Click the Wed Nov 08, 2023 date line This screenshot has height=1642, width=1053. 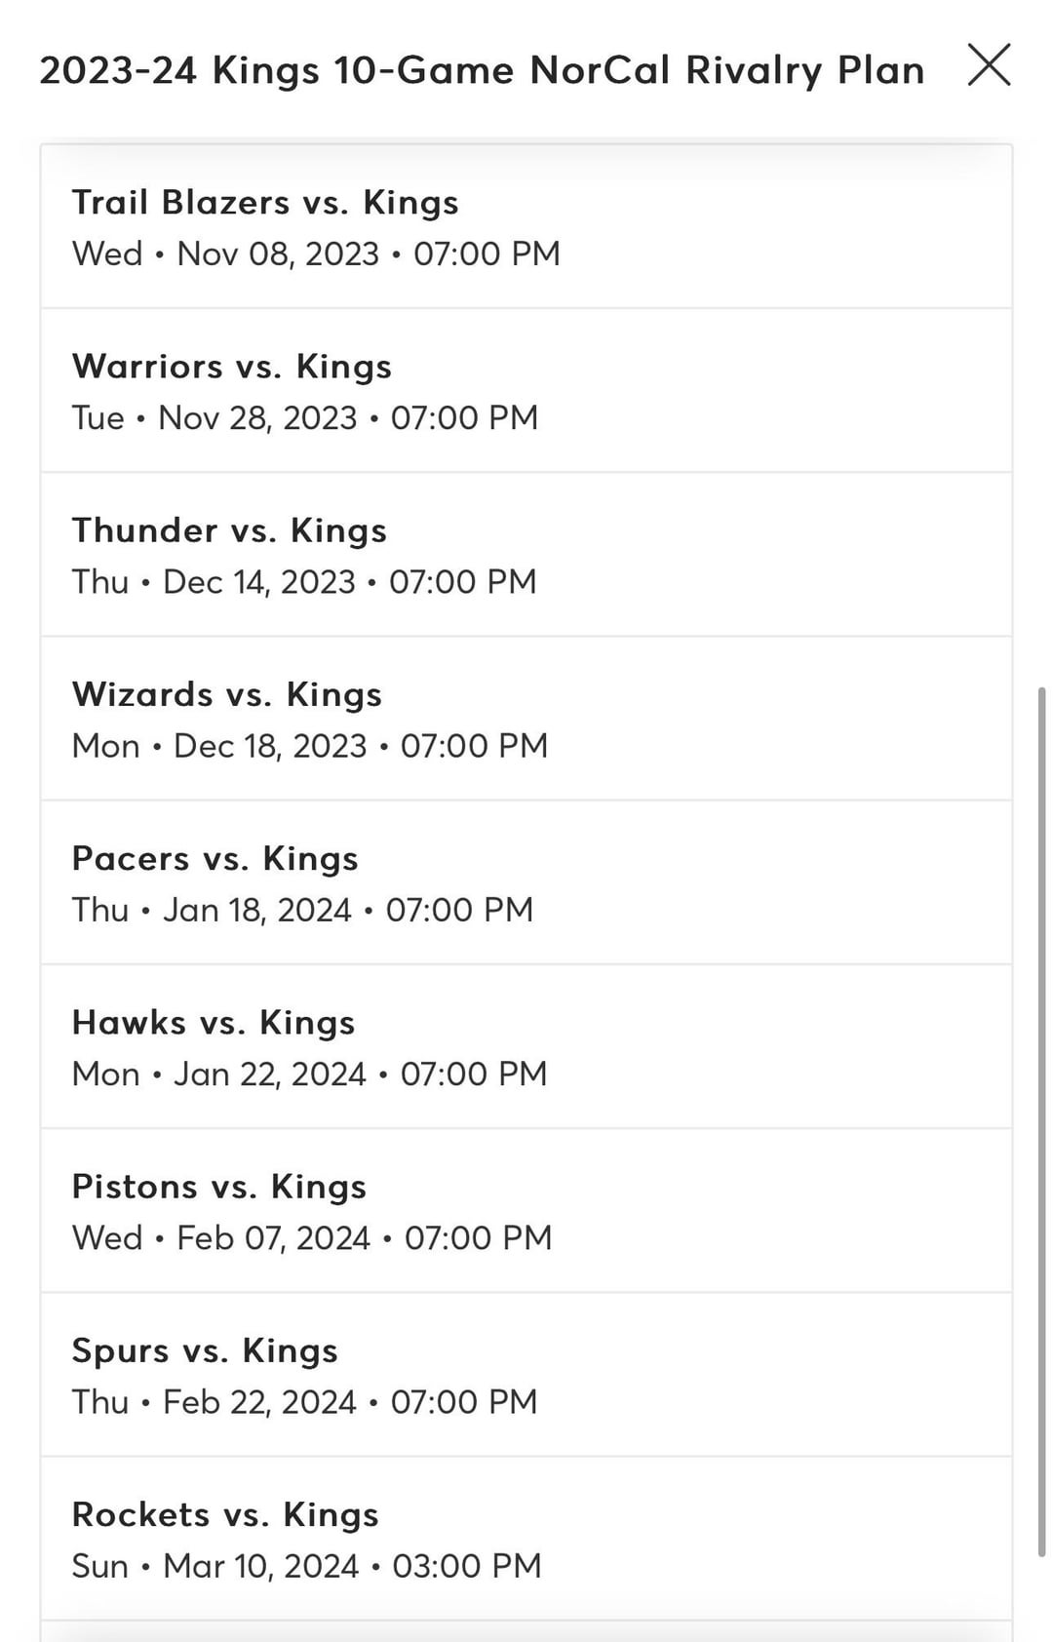(316, 254)
